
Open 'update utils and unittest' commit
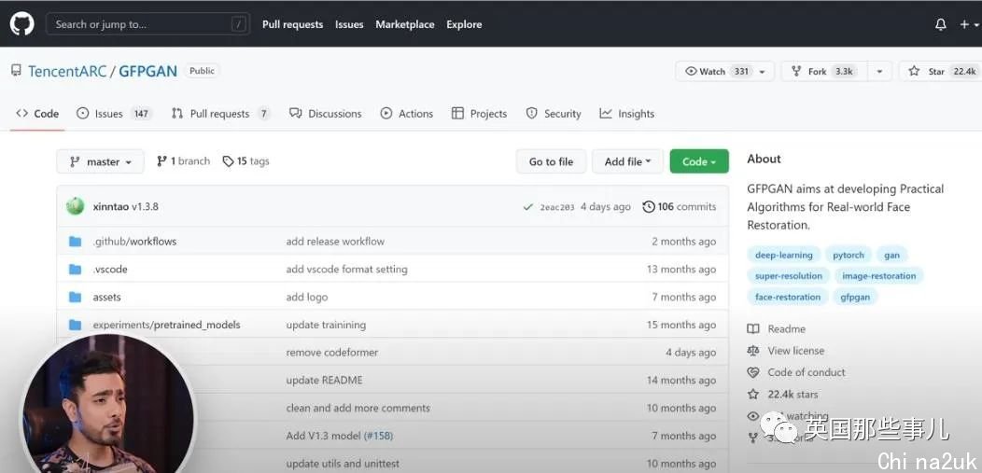pyautogui.click(x=344, y=464)
